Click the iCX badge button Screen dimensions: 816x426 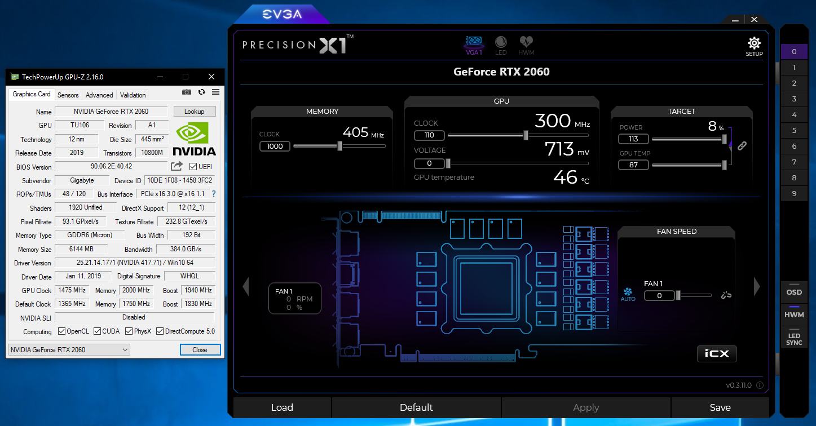717,353
